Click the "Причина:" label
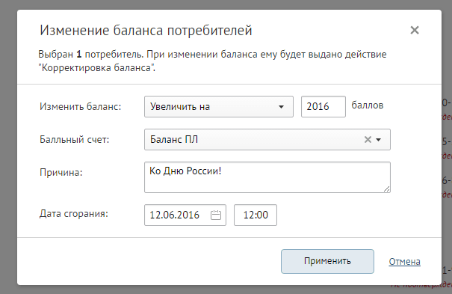452x294 pixels. (x=61, y=173)
